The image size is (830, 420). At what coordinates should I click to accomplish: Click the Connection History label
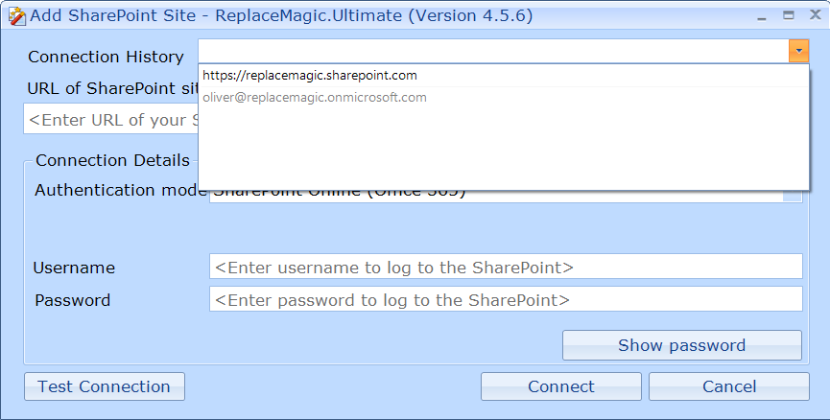(x=106, y=57)
